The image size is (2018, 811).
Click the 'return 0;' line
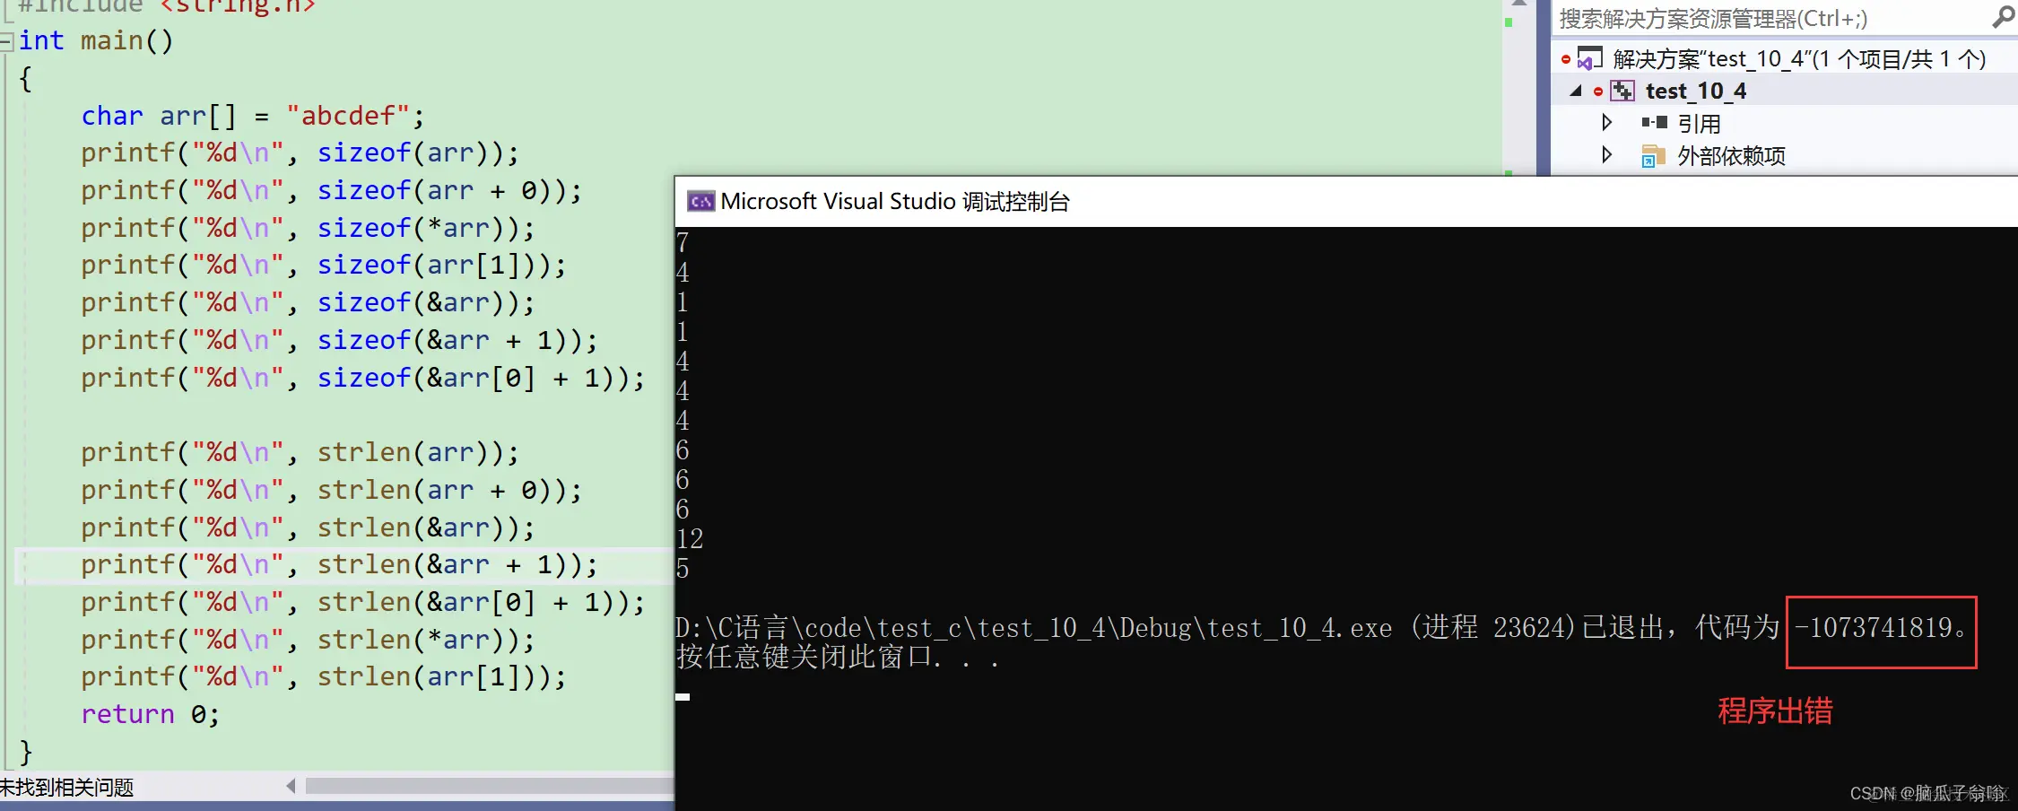coord(150,715)
